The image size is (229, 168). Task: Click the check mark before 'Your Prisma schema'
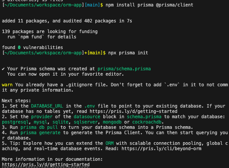[3, 69]
